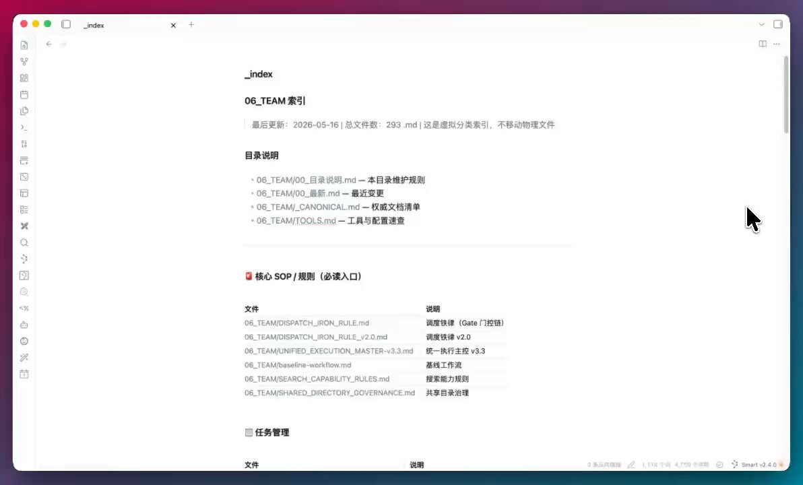
Task: Open command palette terminal icon
Action: coord(24,127)
